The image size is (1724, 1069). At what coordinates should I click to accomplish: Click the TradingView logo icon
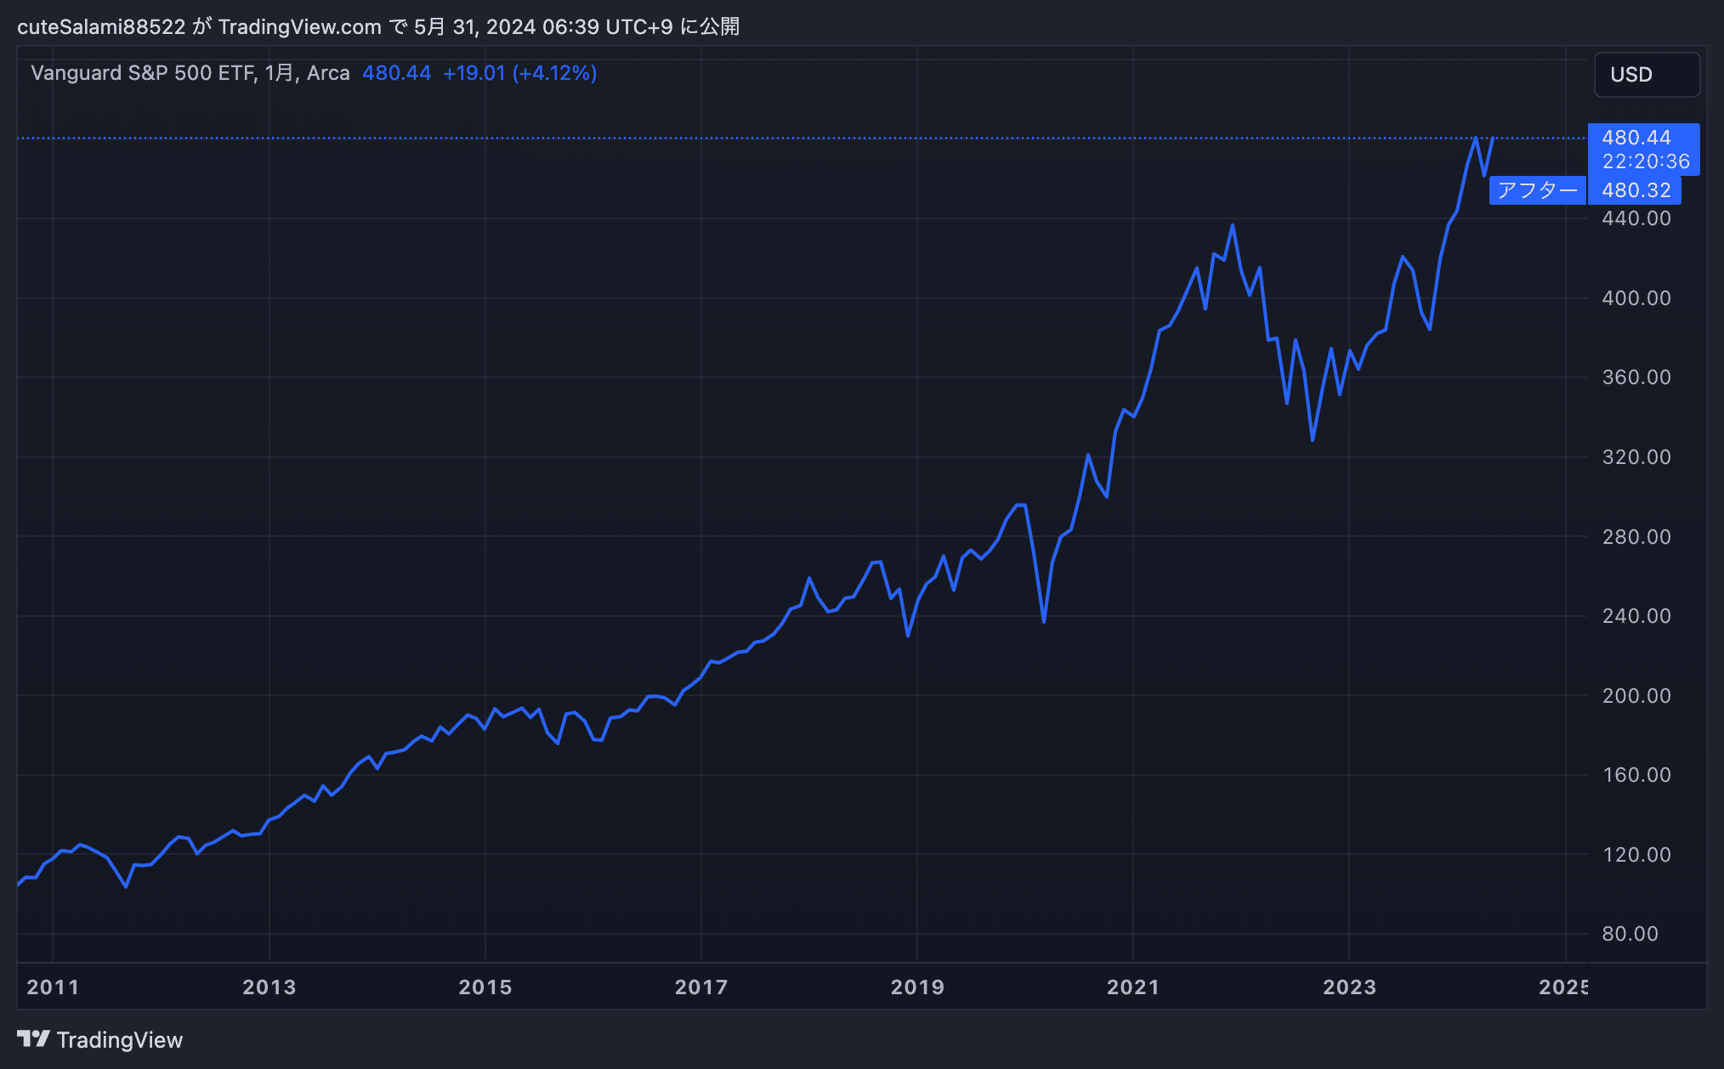[x=34, y=1038]
